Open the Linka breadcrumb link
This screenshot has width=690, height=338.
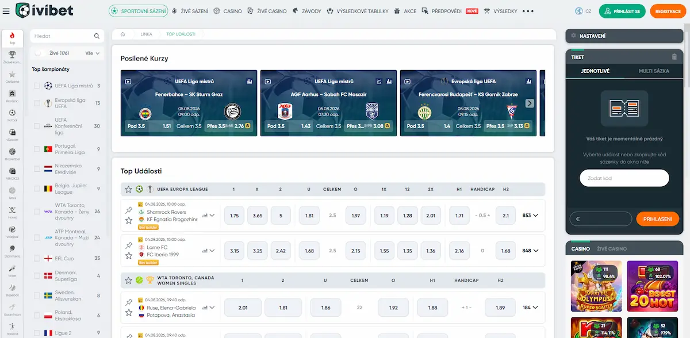(147, 34)
